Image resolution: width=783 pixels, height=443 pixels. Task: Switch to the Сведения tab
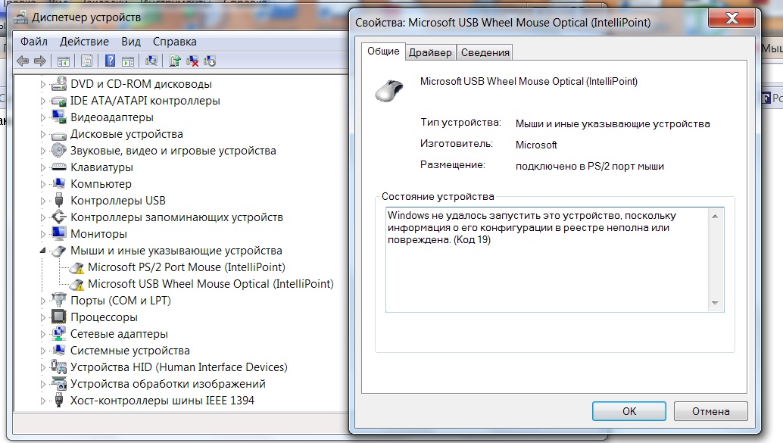click(x=485, y=52)
